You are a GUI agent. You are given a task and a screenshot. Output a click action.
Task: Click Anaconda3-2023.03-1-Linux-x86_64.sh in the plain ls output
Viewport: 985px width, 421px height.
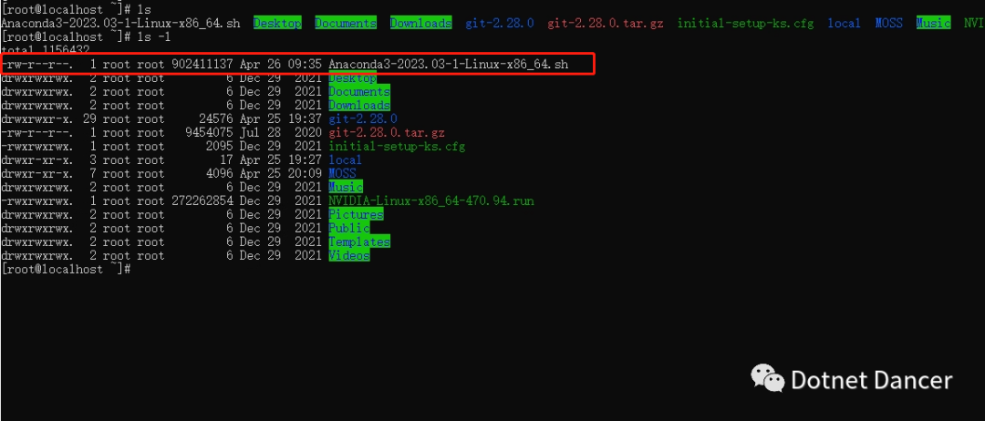pyautogui.click(x=120, y=23)
